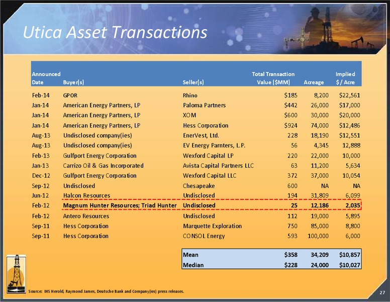Click the source citation footnote text

(106, 291)
